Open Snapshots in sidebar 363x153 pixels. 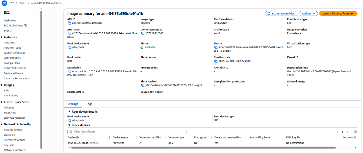click(x=10, y=113)
